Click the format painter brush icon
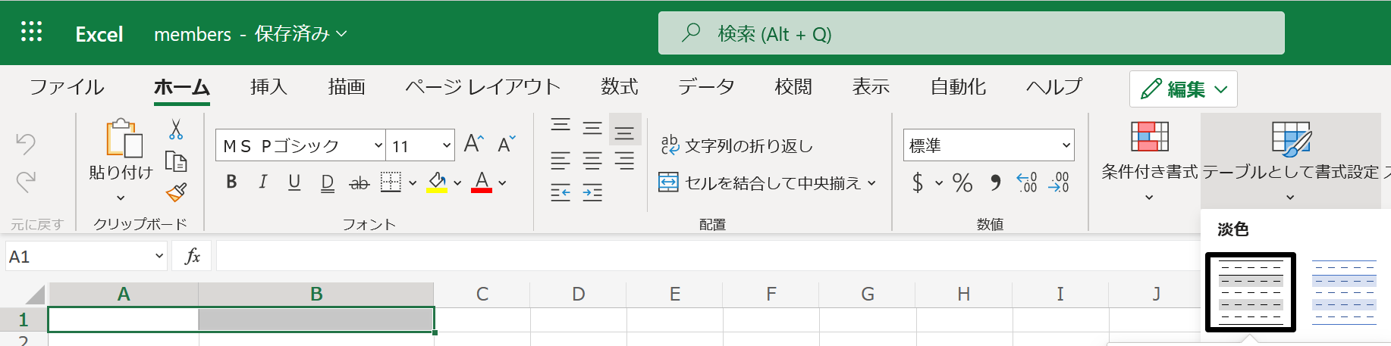Screen dimensions: 1391x346 click(176, 192)
